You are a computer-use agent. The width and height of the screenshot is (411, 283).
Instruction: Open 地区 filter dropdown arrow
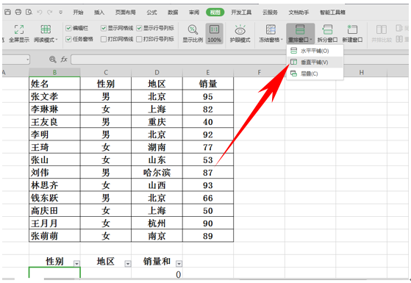click(128, 264)
